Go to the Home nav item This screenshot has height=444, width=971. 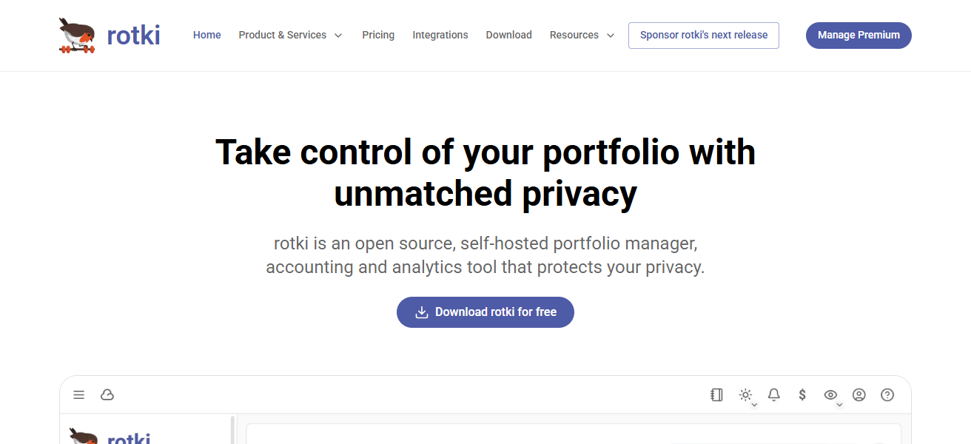(x=207, y=35)
